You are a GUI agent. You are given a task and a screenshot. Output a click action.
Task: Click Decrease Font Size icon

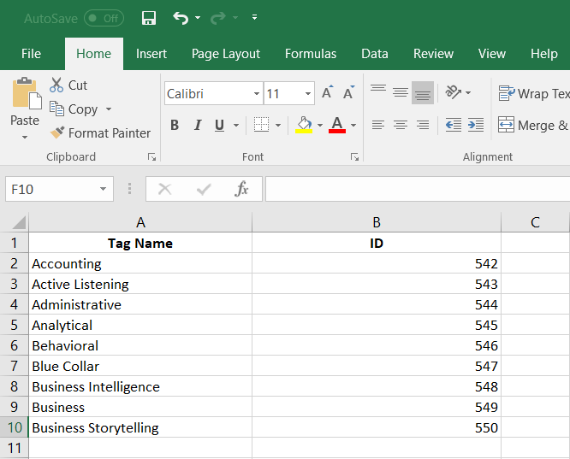coord(349,92)
